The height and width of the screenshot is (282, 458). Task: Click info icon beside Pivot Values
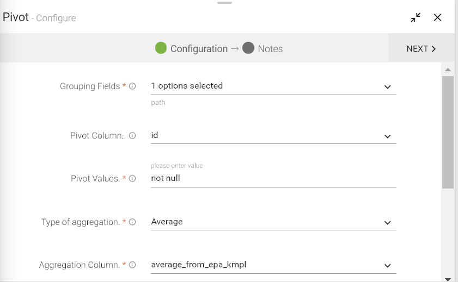pos(132,179)
